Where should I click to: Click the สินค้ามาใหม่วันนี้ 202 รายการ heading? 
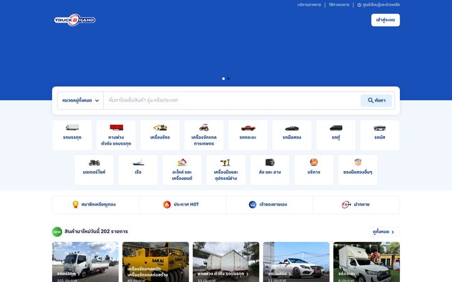point(96,232)
